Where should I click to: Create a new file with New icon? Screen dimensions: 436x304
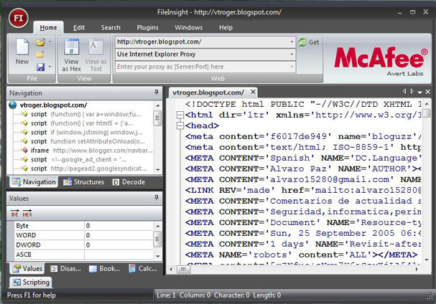pyautogui.click(x=22, y=52)
